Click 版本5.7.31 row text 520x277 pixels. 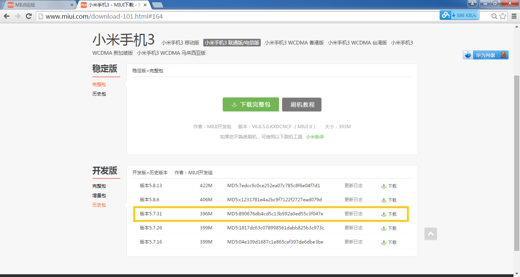(151, 214)
